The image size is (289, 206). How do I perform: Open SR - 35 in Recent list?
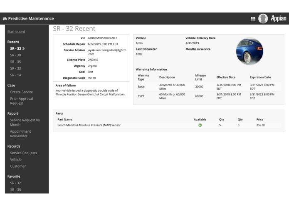tap(15, 62)
